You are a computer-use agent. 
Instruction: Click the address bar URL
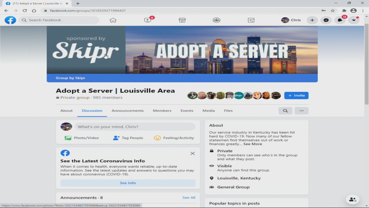[x=88, y=10]
